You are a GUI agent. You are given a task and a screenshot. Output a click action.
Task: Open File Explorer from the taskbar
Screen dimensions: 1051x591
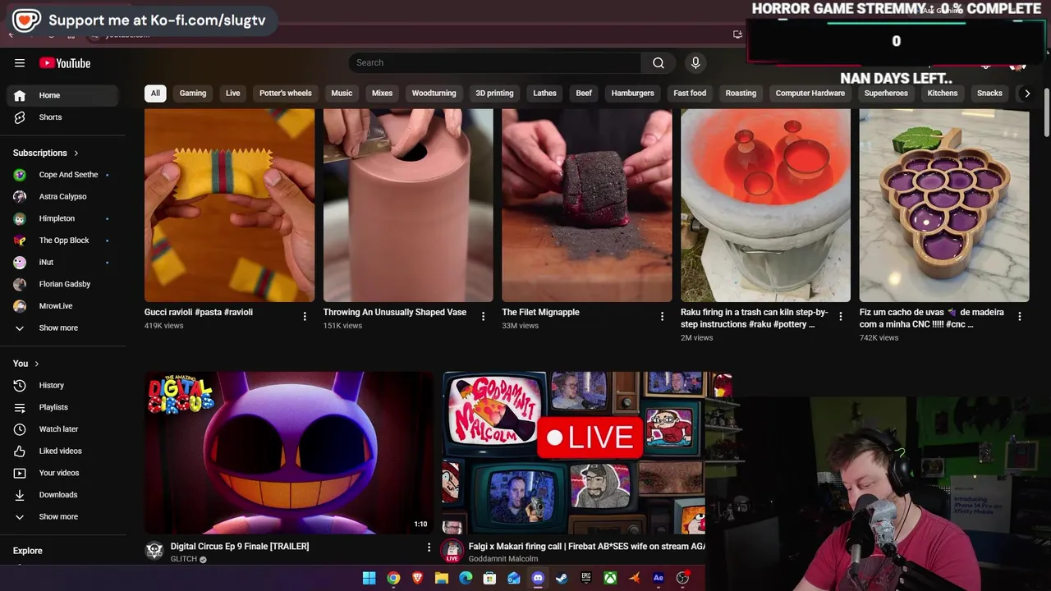[x=442, y=578]
